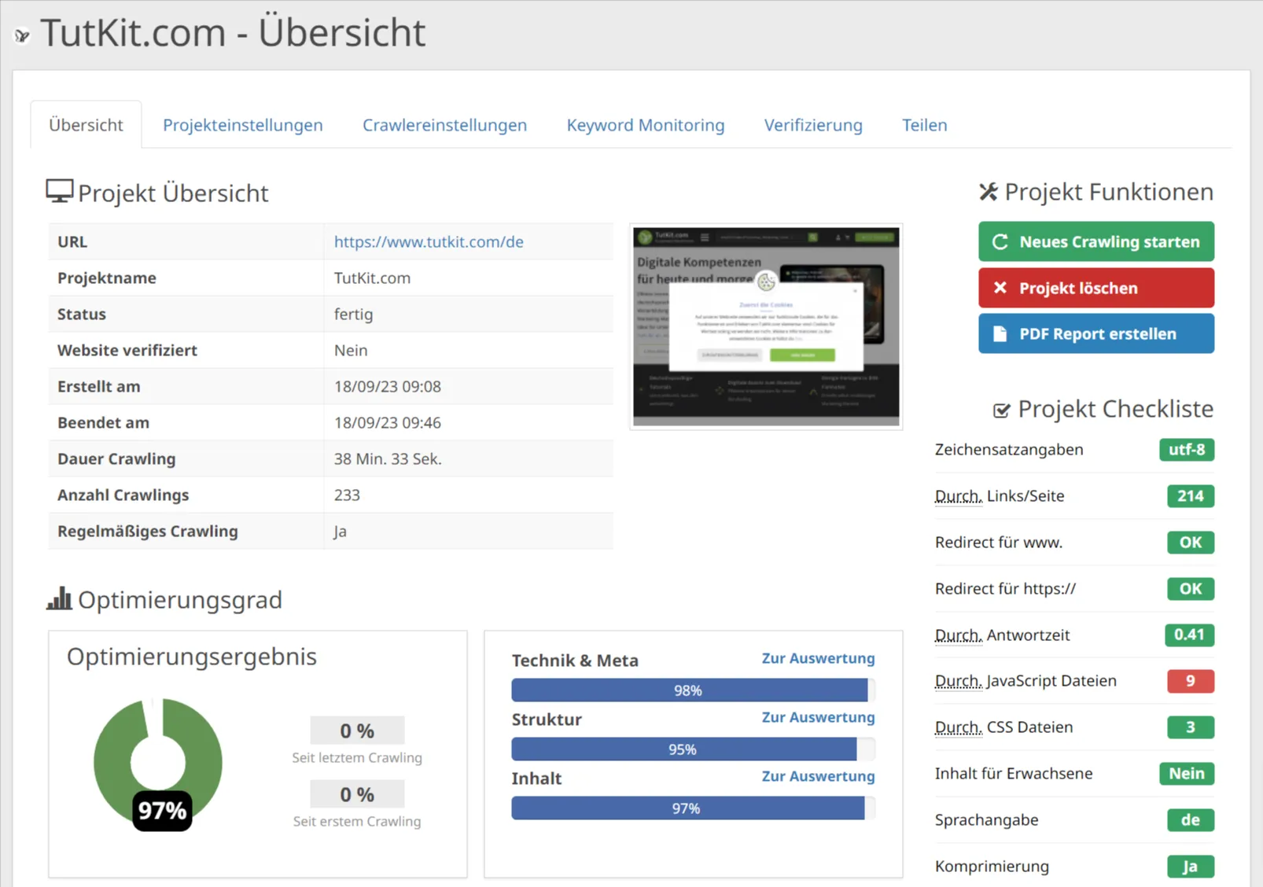Open the Crawlereinstellungen tab

point(444,124)
